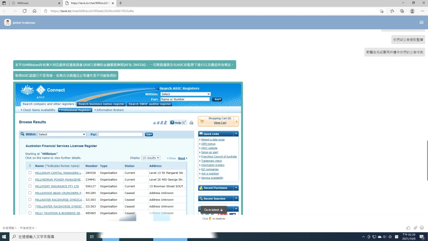This screenshot has width=428, height=241.
Task: Open the emoji picker
Action: point(422,228)
